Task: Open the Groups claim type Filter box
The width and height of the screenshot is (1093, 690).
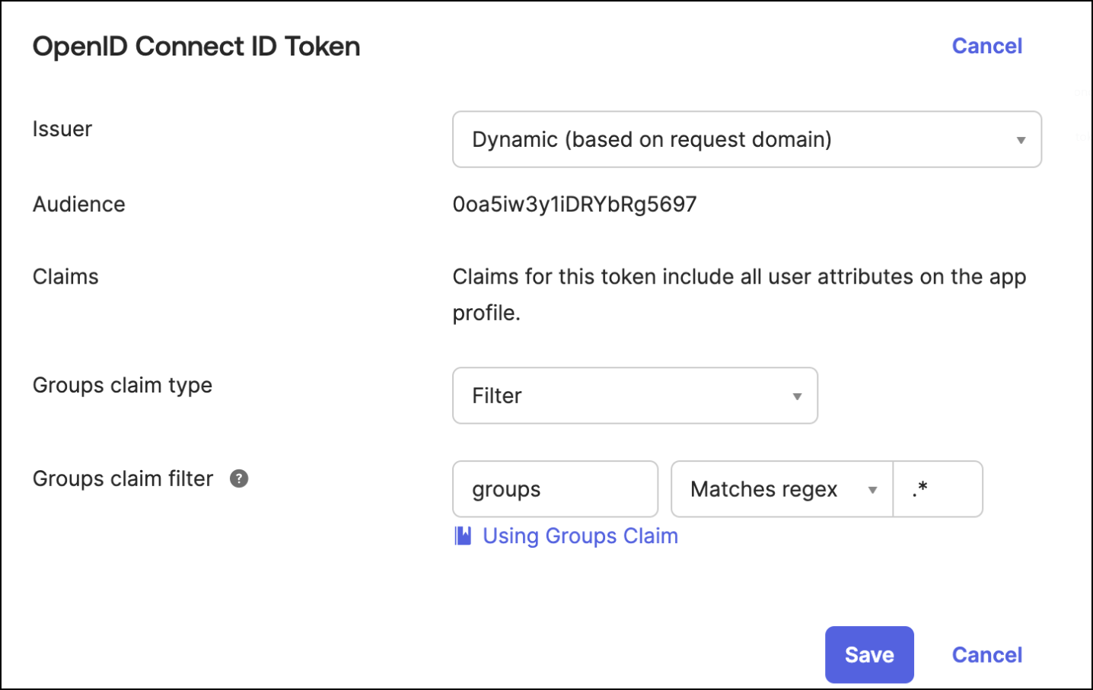Action: click(634, 396)
